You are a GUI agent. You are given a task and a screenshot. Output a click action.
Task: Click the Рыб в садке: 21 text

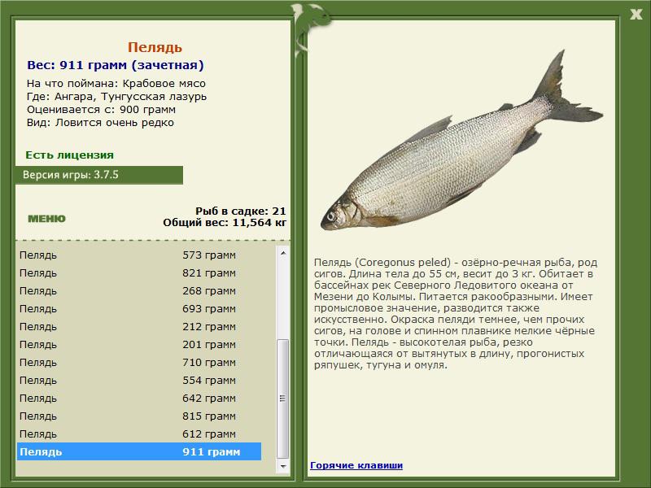click(241, 211)
